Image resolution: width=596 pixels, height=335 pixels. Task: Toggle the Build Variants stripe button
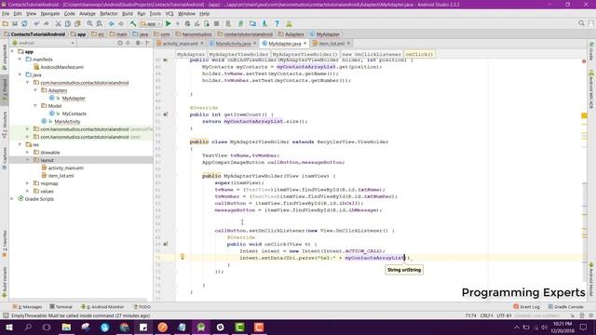pyautogui.click(x=4, y=281)
